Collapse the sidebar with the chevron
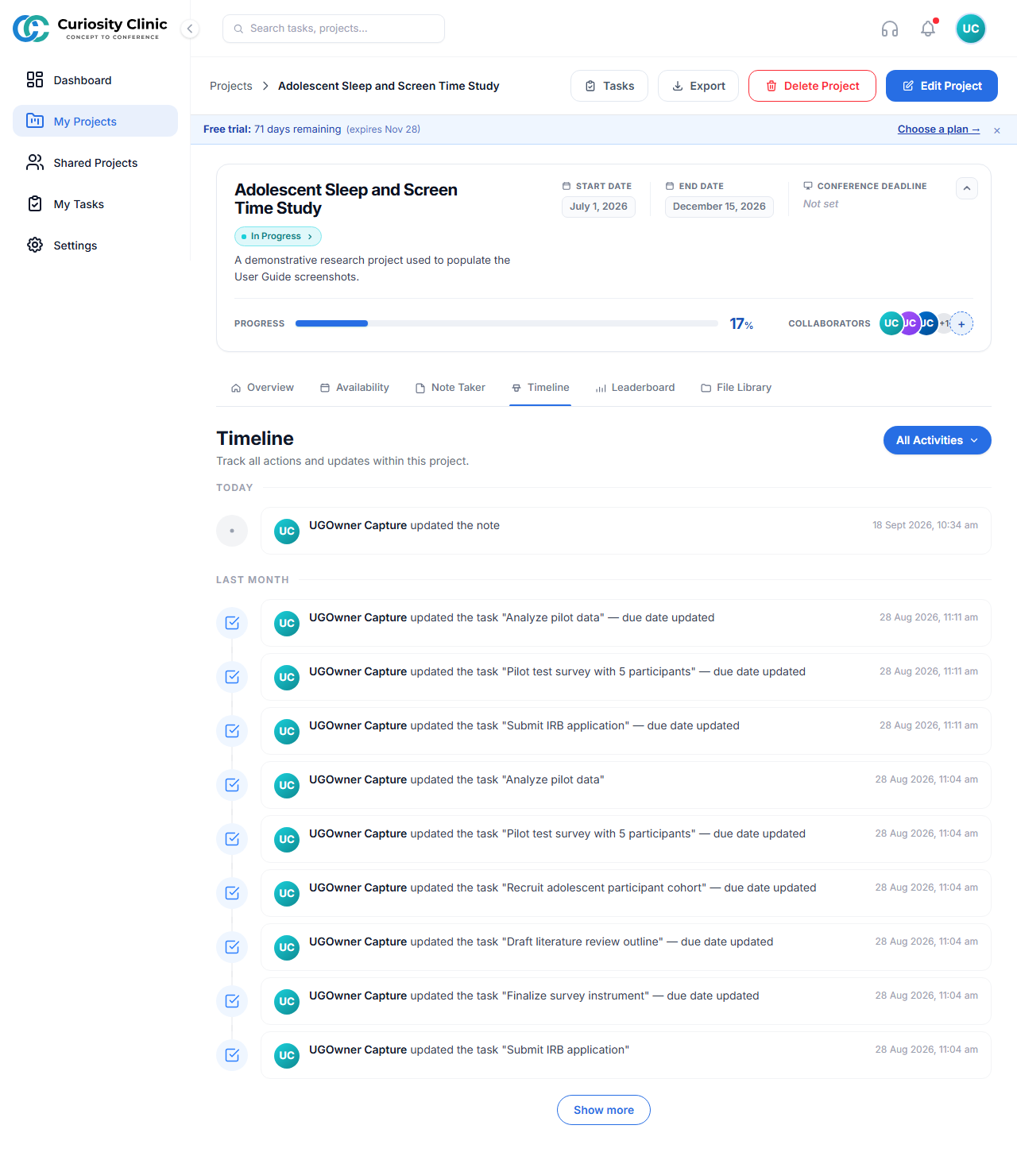Viewport: 1017px width, 1160px height. (x=190, y=29)
